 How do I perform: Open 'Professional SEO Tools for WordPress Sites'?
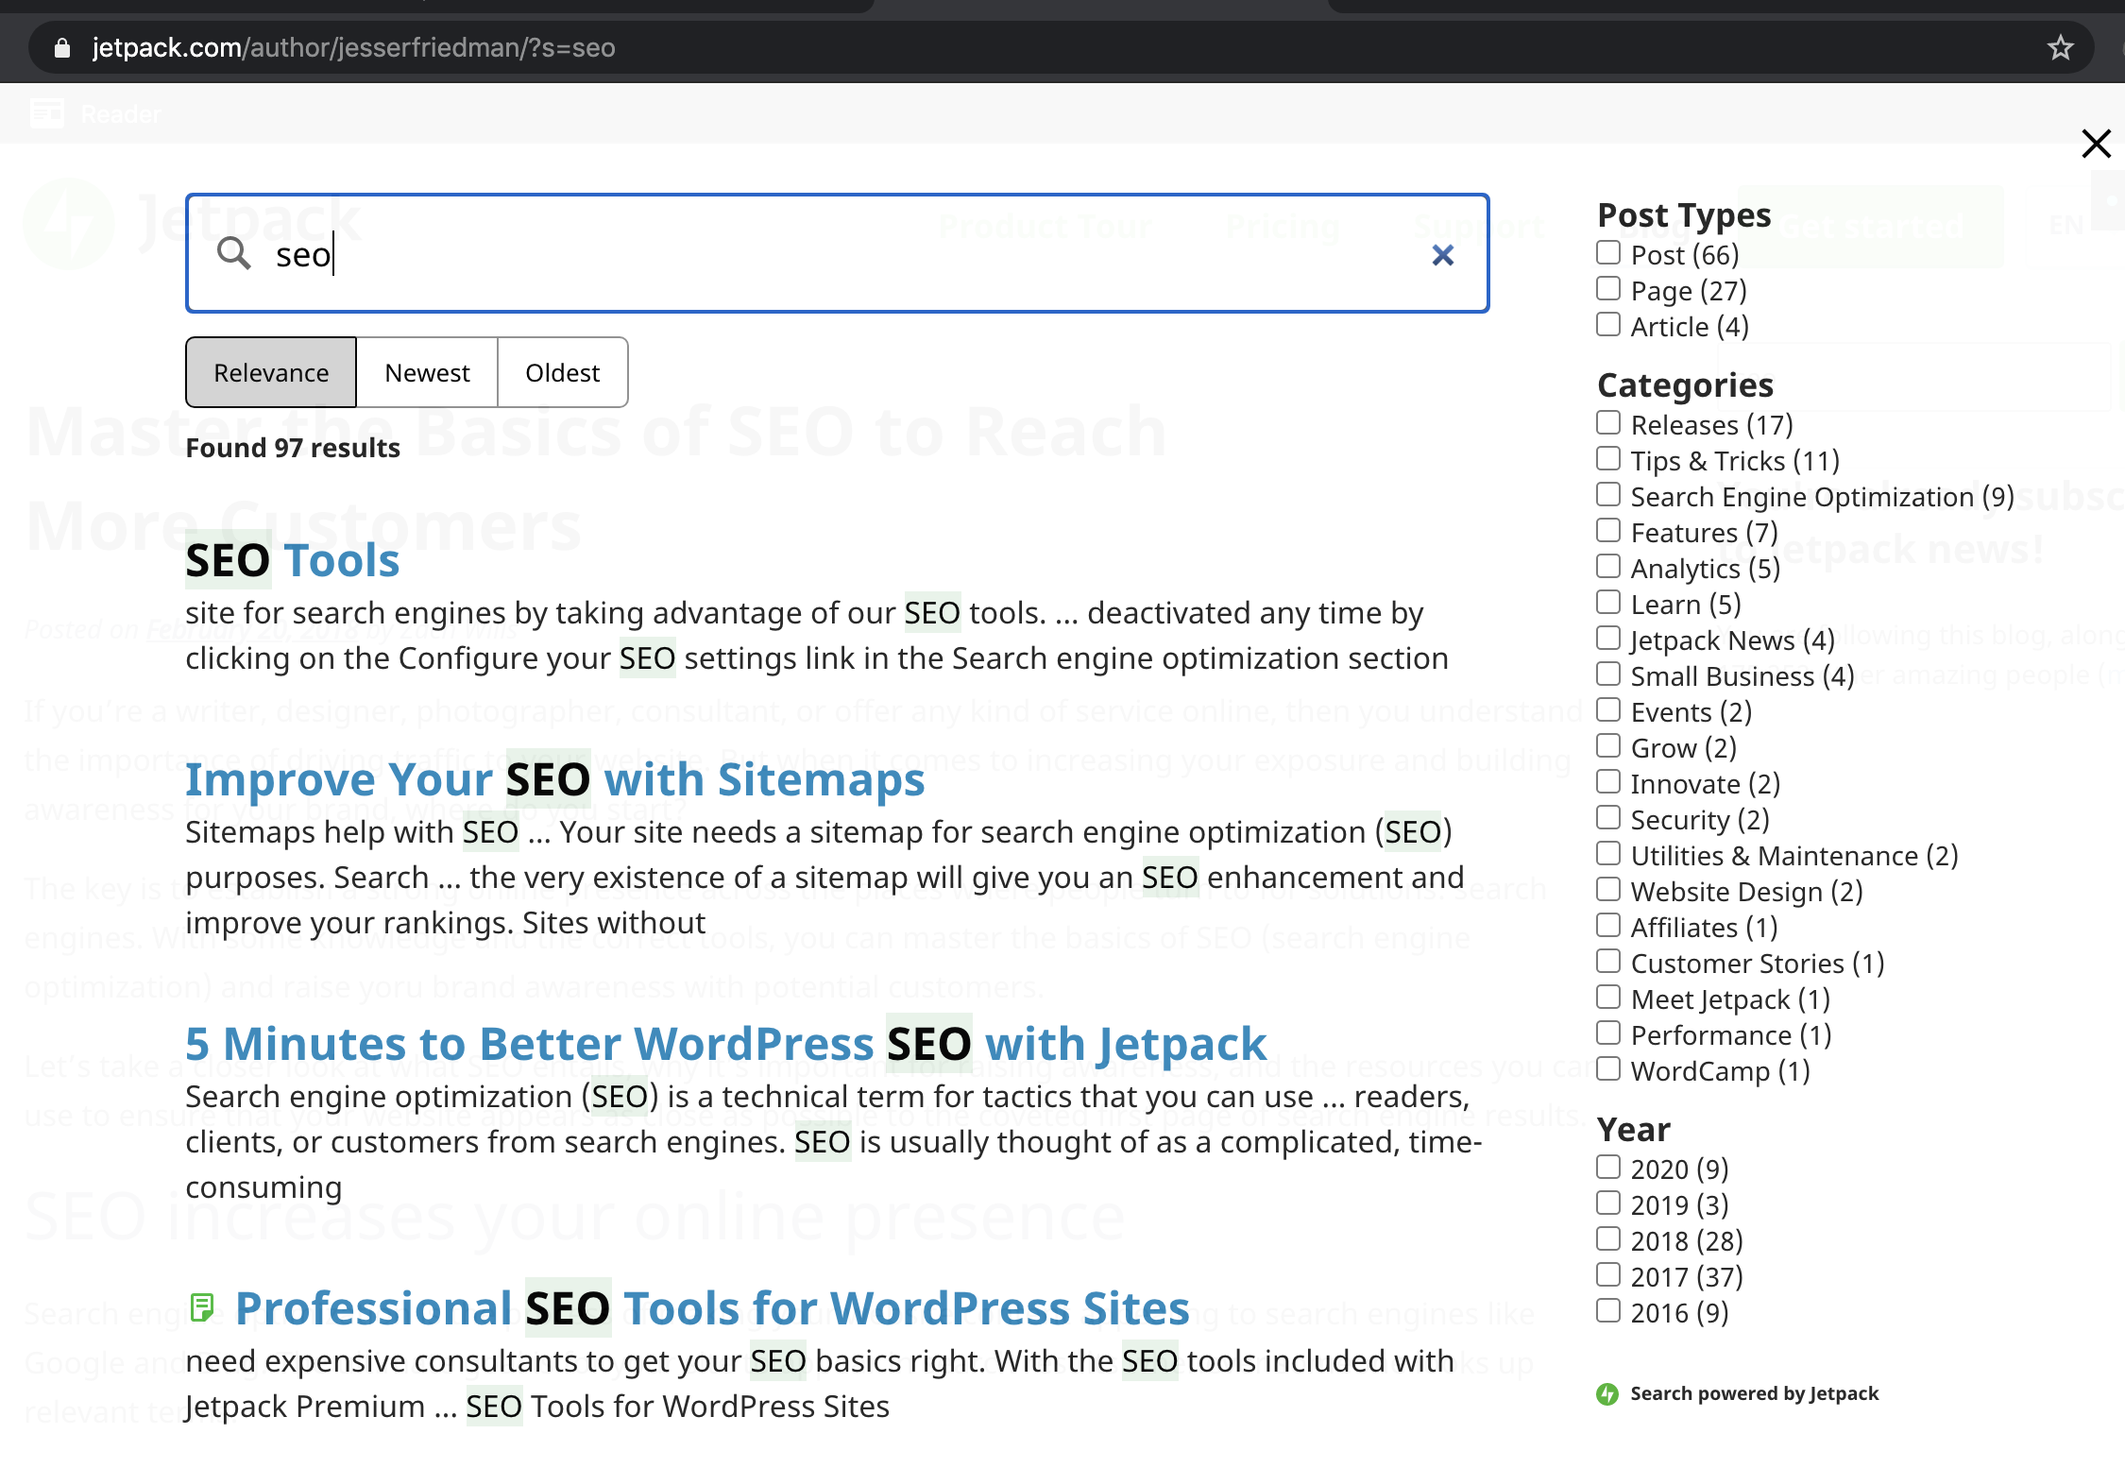tap(712, 1308)
